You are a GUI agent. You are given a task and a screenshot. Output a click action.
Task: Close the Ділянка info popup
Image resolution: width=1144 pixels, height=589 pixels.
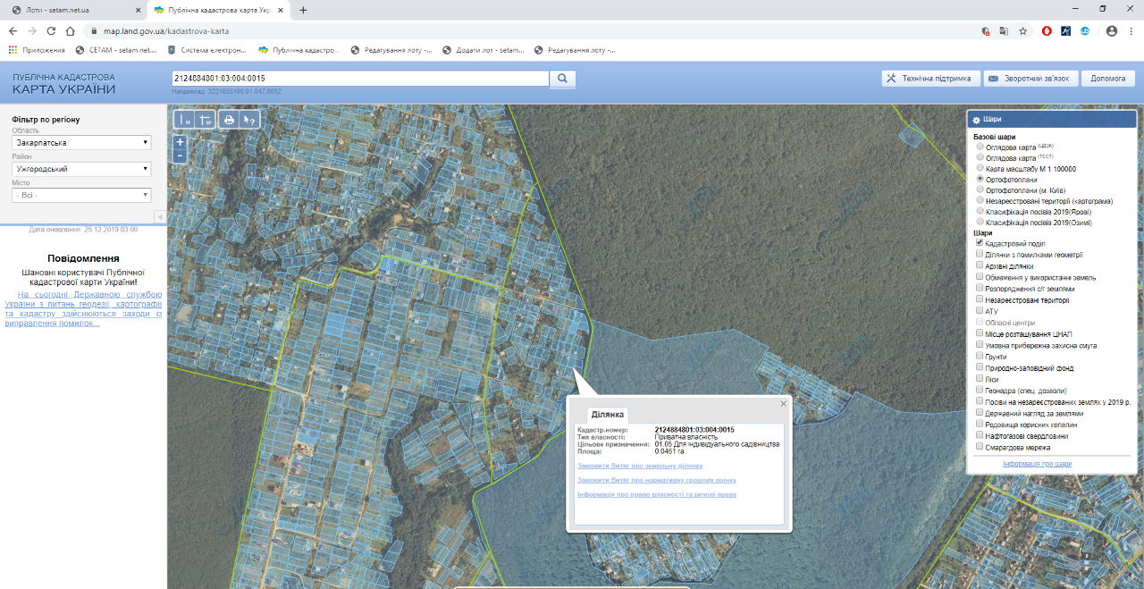click(x=783, y=403)
